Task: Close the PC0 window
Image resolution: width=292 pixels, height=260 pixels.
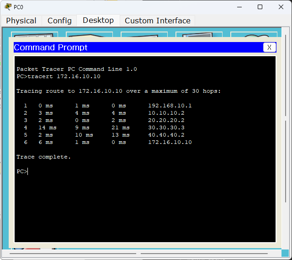Action: coord(281,7)
